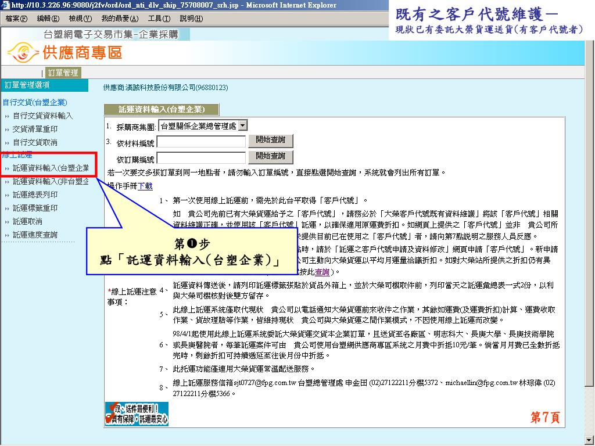
Task: Click the promotional banner image at bottom
Action: (137, 413)
